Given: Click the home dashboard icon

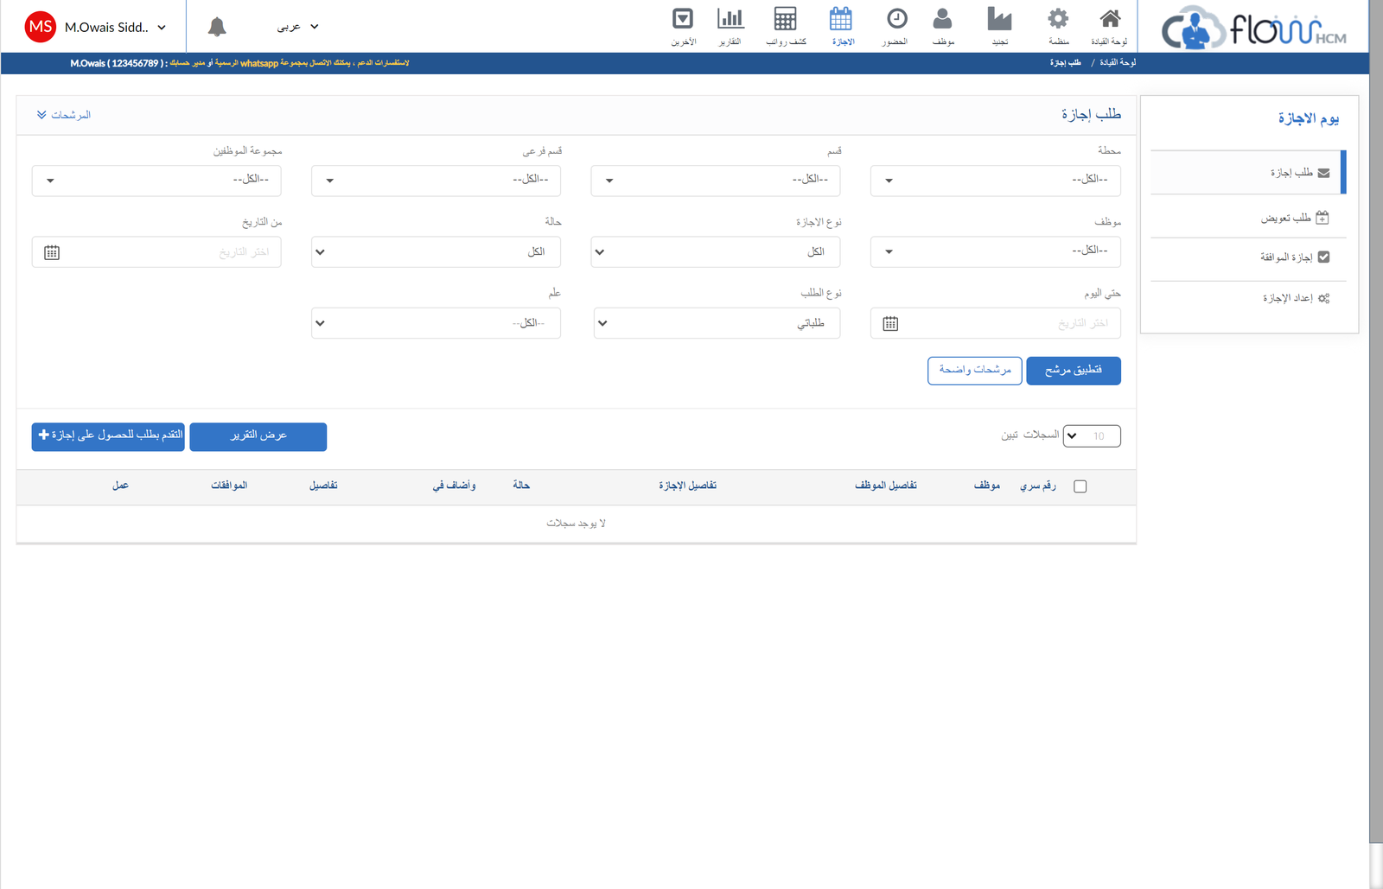Looking at the screenshot, I should 1109,20.
